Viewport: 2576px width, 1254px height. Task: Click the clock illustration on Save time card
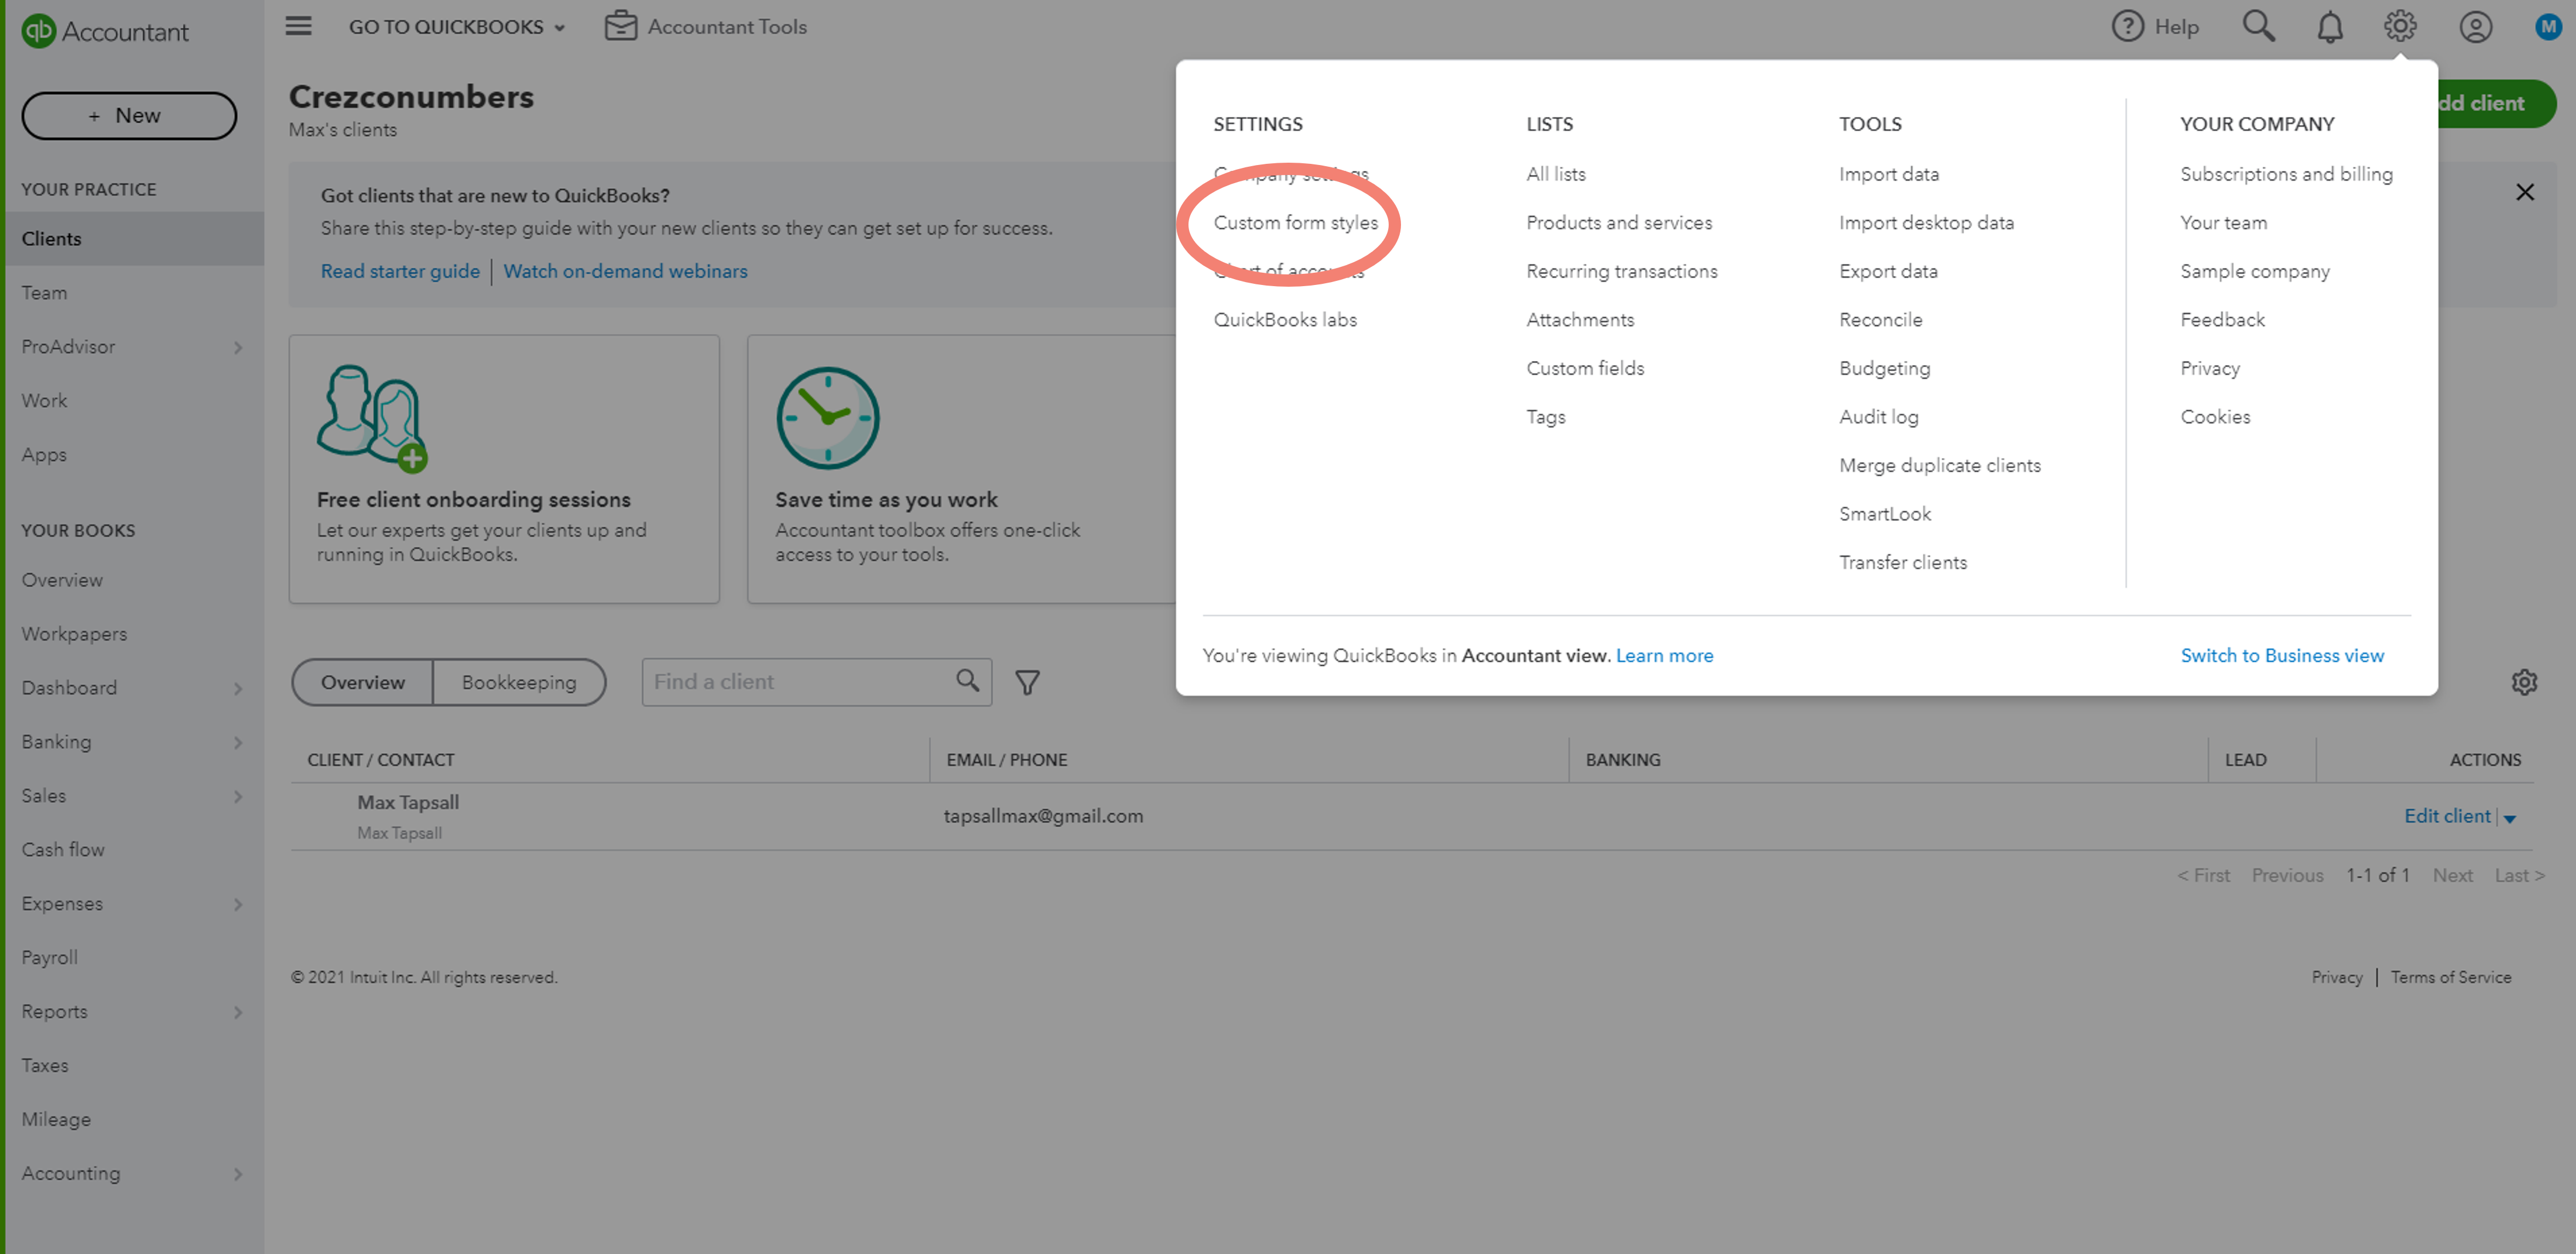point(828,418)
